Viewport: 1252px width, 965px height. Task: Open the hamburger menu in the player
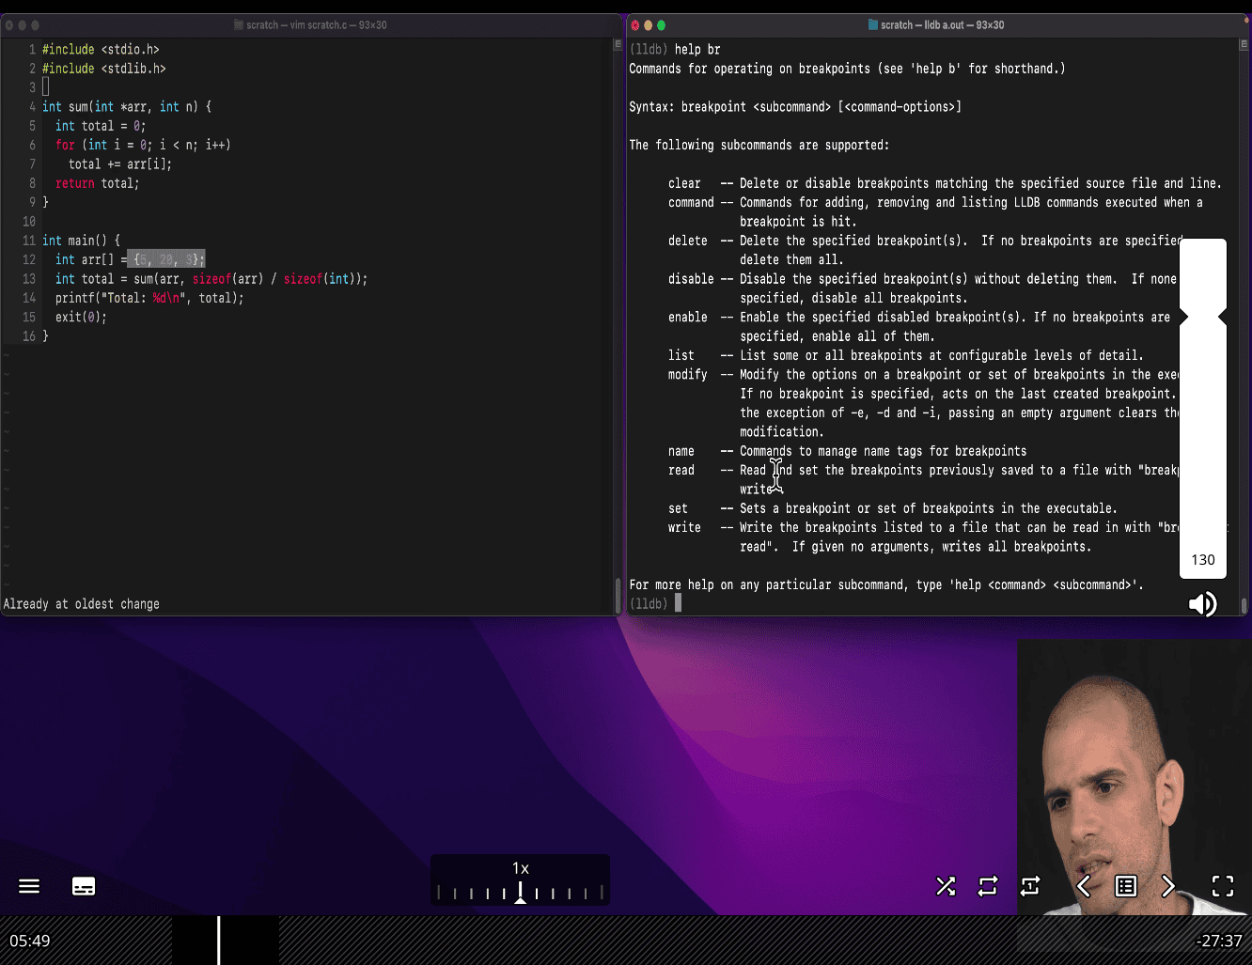[29, 886]
